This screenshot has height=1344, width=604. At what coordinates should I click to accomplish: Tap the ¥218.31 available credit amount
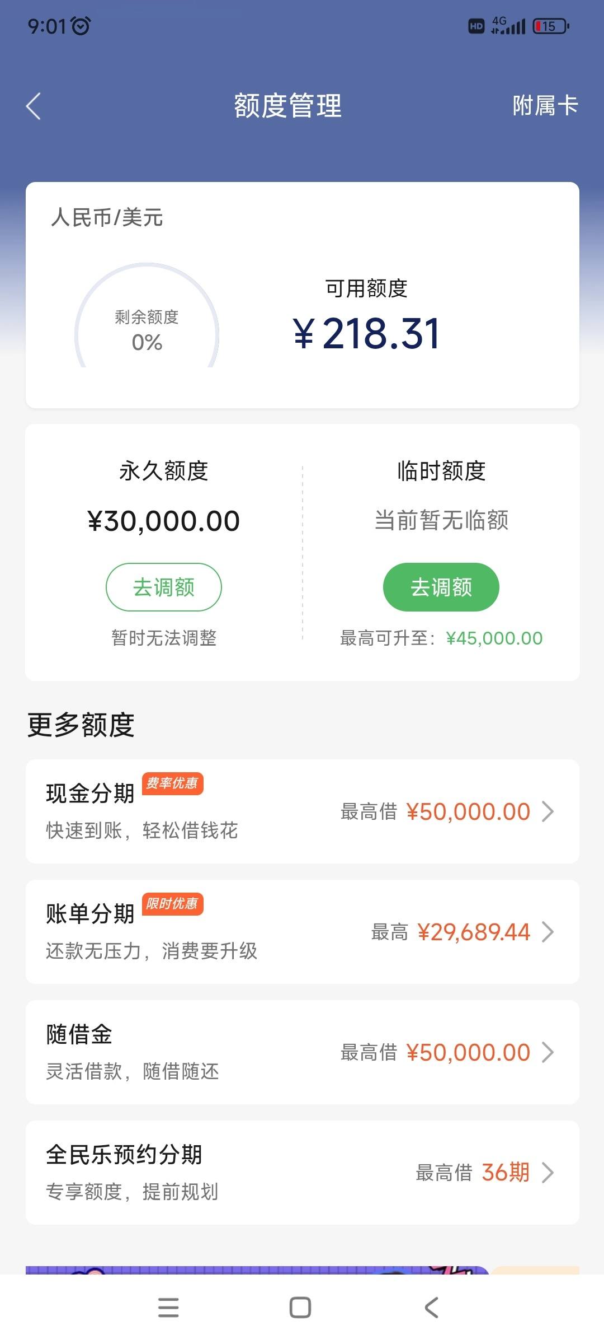[x=367, y=333]
